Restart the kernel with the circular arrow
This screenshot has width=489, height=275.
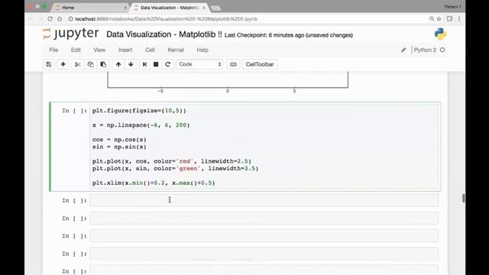(168, 64)
